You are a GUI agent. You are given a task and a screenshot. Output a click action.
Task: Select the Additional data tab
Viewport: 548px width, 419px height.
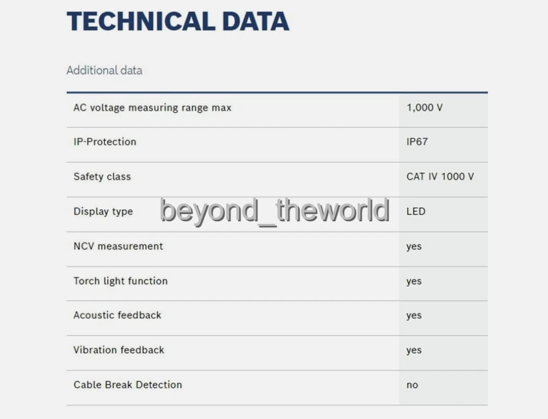coord(104,70)
